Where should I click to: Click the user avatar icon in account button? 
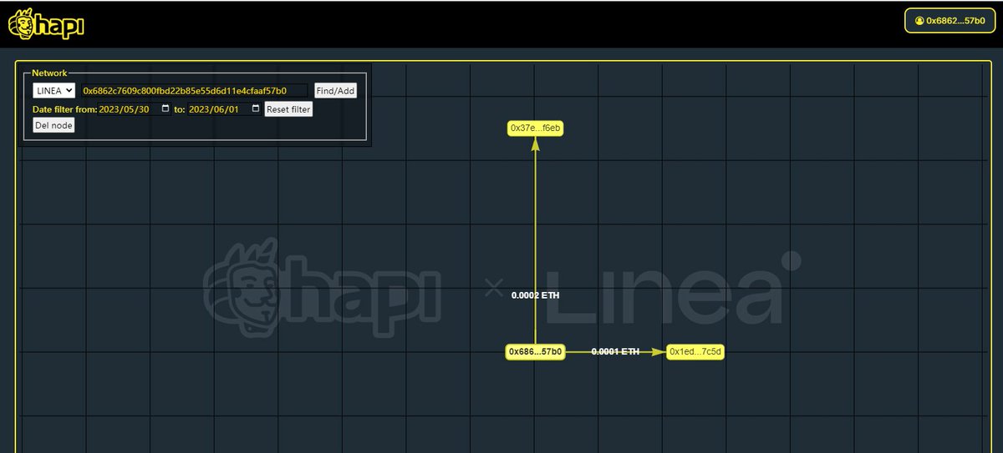(919, 20)
